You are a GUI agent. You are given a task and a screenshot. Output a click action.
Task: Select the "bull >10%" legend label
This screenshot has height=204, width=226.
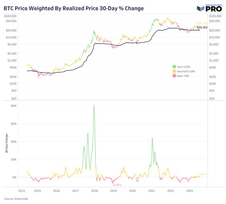[183, 66]
